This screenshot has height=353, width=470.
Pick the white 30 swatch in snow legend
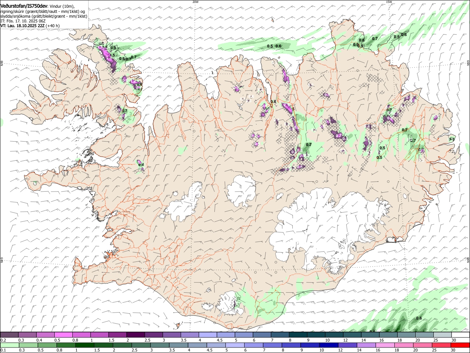pos(460,335)
